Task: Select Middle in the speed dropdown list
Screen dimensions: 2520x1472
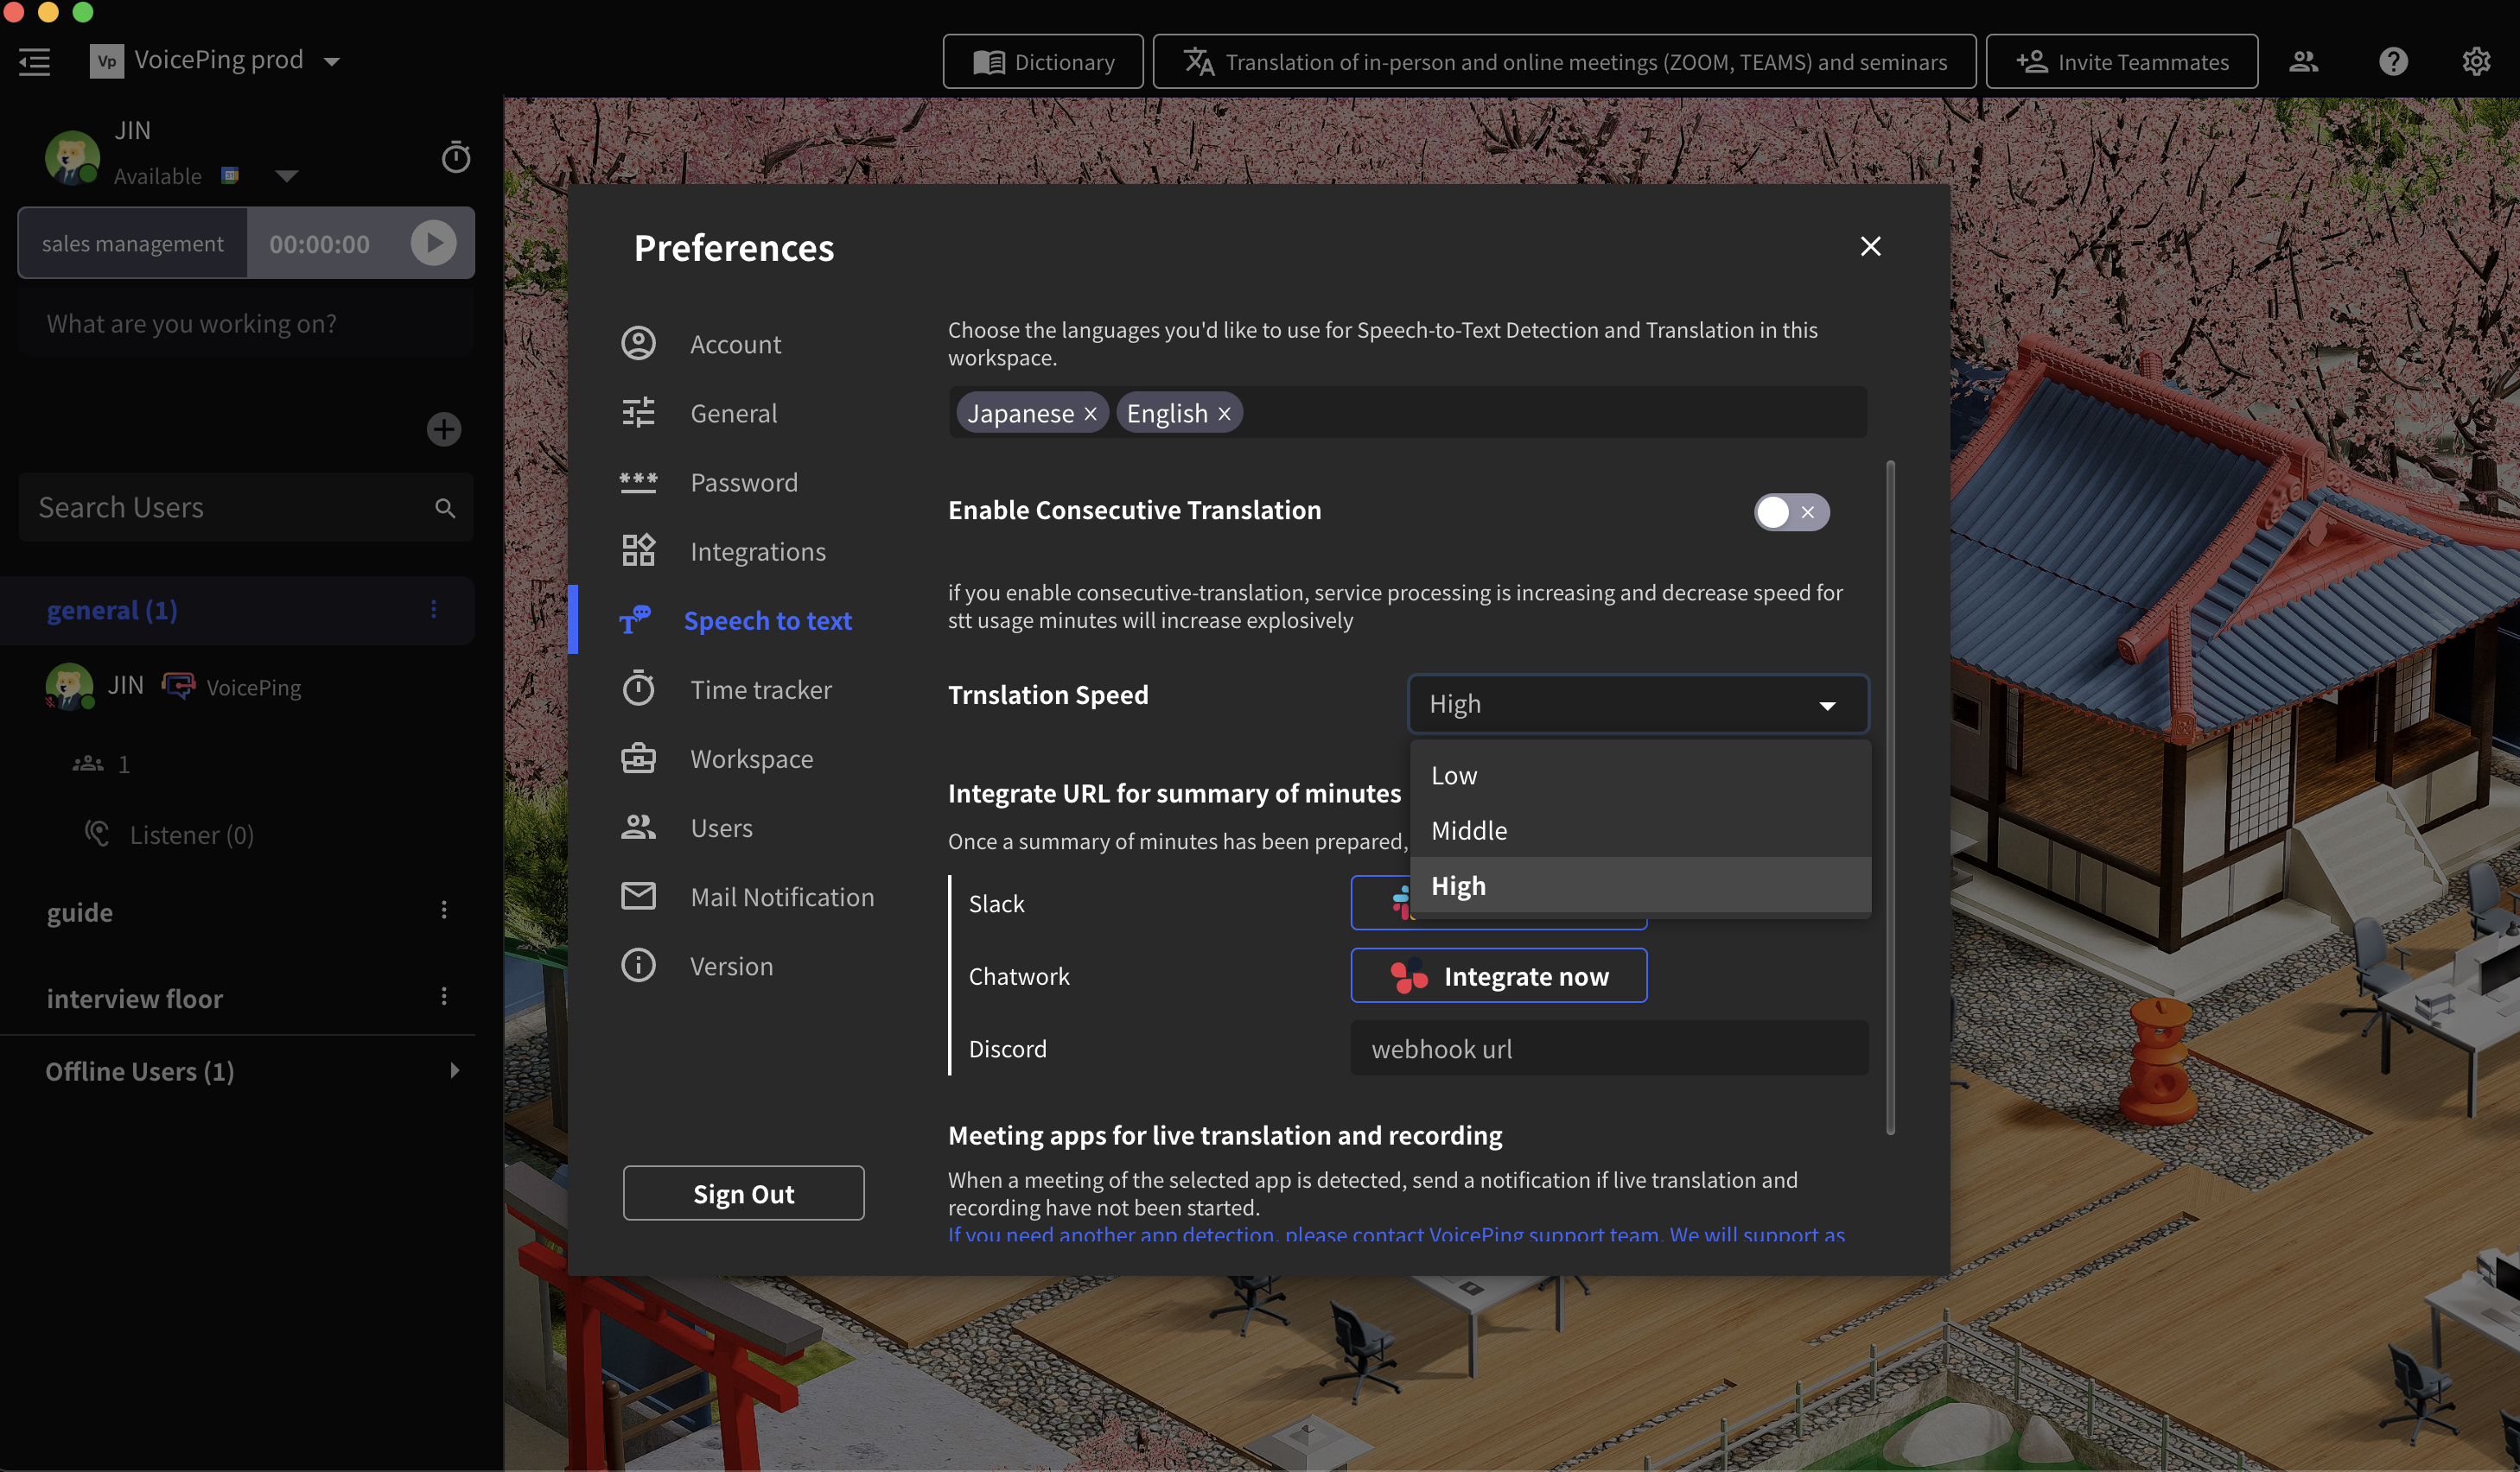Action: pos(1468,829)
